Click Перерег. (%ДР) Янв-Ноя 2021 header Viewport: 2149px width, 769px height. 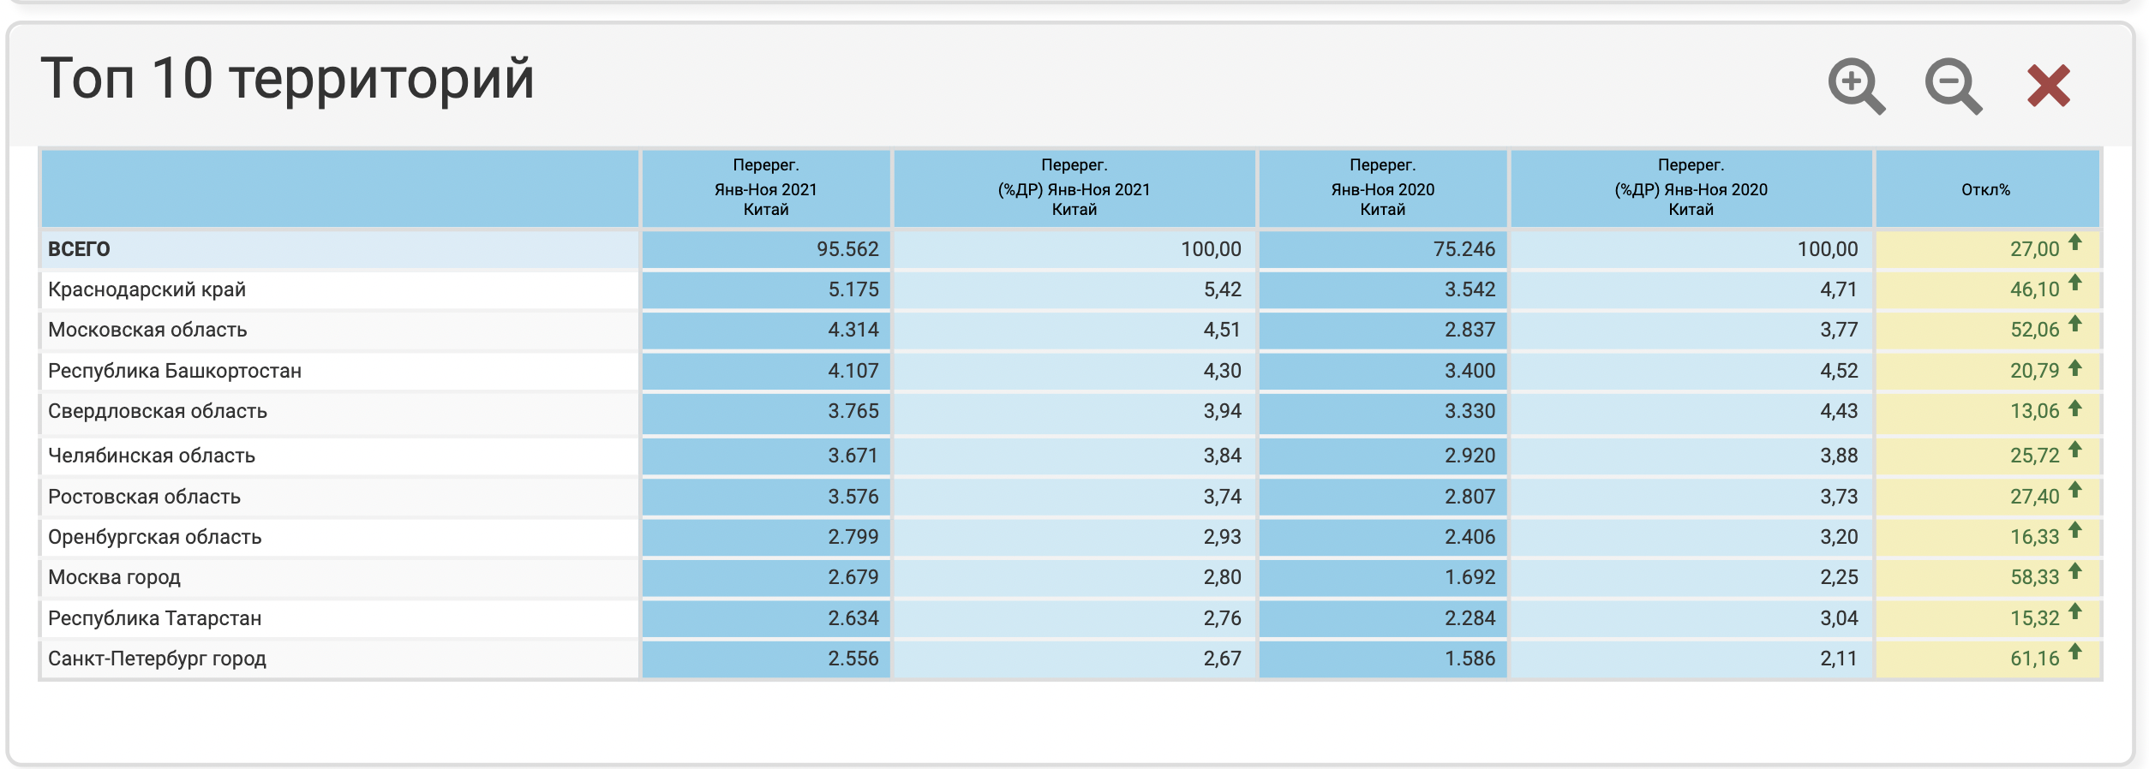point(1074,188)
